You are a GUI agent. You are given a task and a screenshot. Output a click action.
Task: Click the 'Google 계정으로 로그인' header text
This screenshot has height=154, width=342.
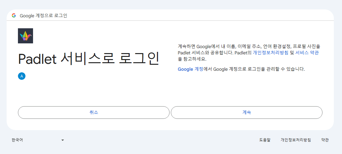click(43, 16)
